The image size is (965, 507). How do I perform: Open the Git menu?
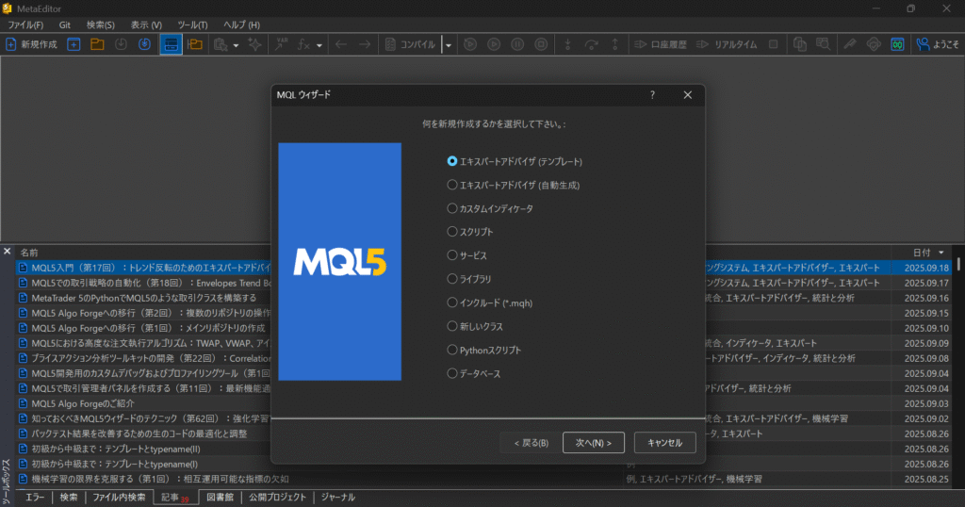(x=65, y=25)
